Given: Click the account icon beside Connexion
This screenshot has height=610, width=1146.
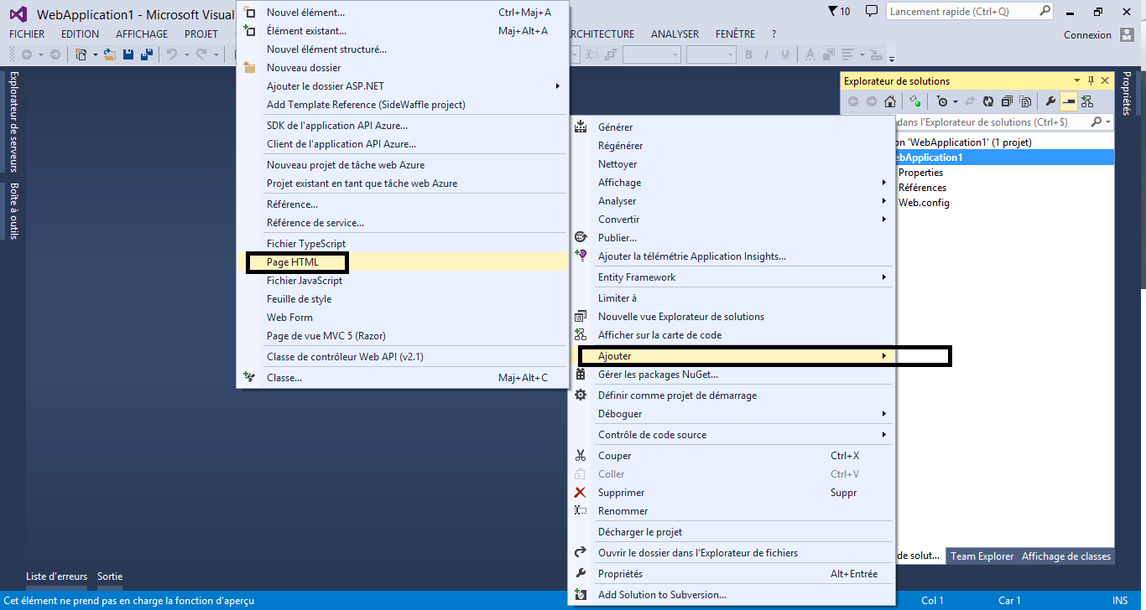Looking at the screenshot, I should tap(1127, 35).
